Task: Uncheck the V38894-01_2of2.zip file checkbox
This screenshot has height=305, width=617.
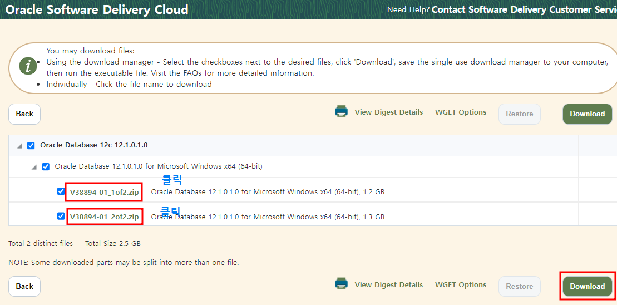Action: point(61,216)
